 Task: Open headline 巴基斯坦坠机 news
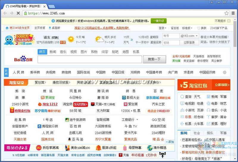[x=203, y=140]
